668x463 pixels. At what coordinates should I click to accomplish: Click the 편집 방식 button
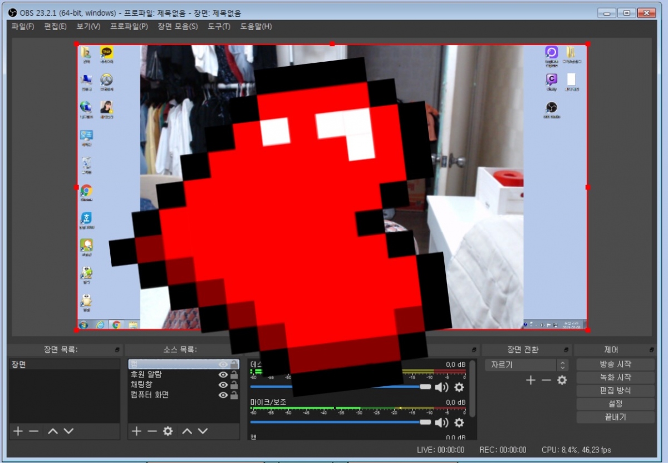tap(615, 391)
